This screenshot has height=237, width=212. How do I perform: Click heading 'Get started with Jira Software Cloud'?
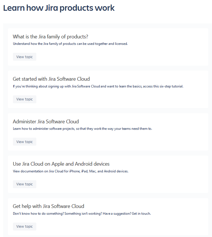51,79
